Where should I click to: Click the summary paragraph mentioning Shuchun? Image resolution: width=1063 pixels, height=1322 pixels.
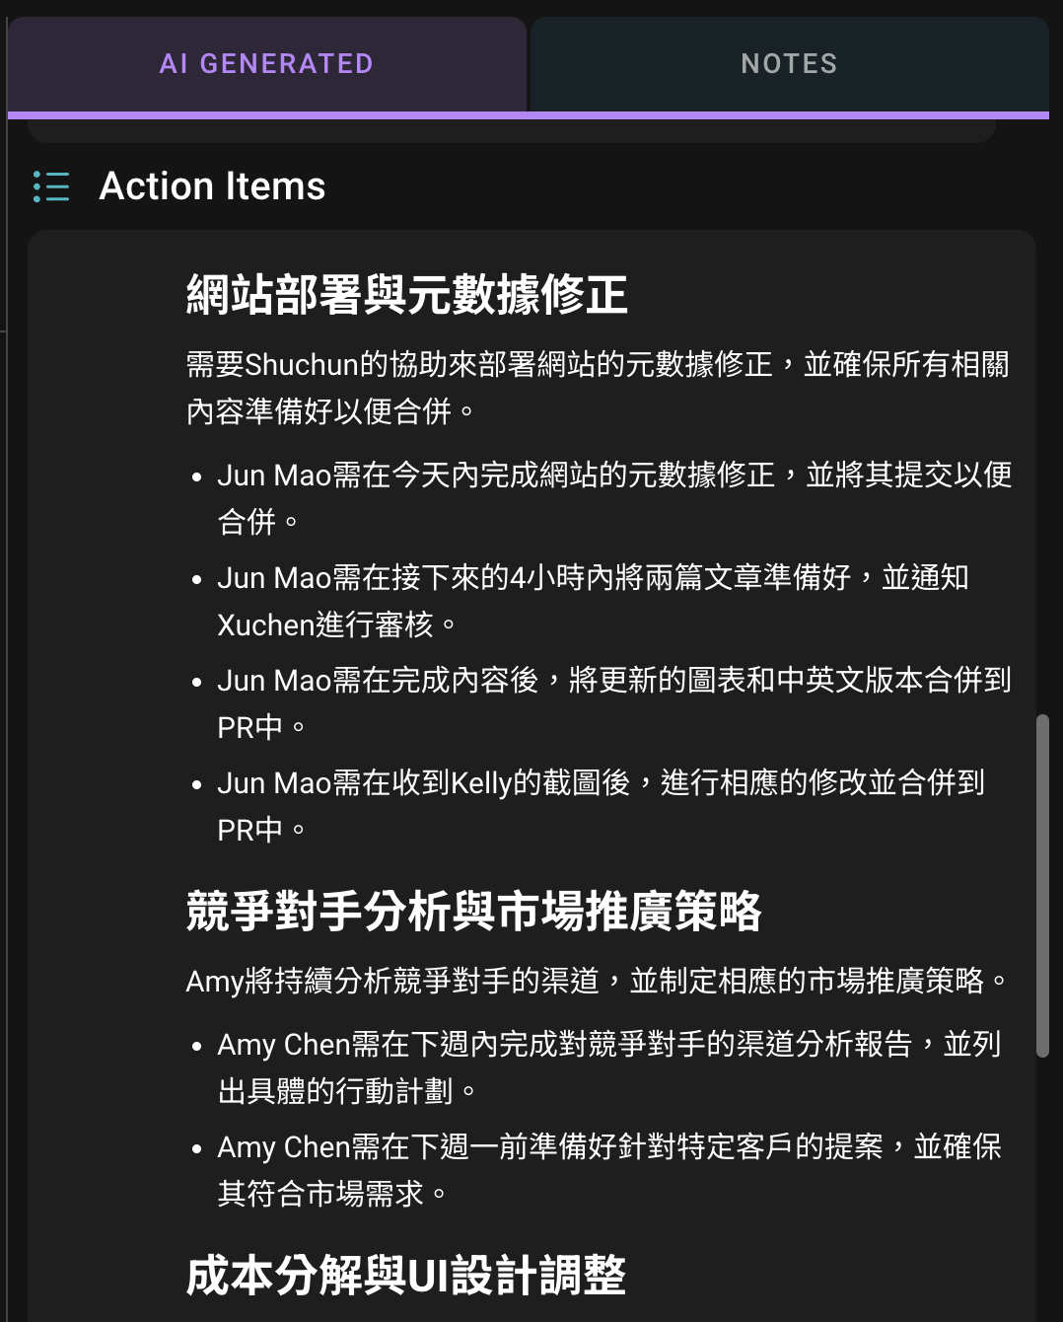coord(597,388)
